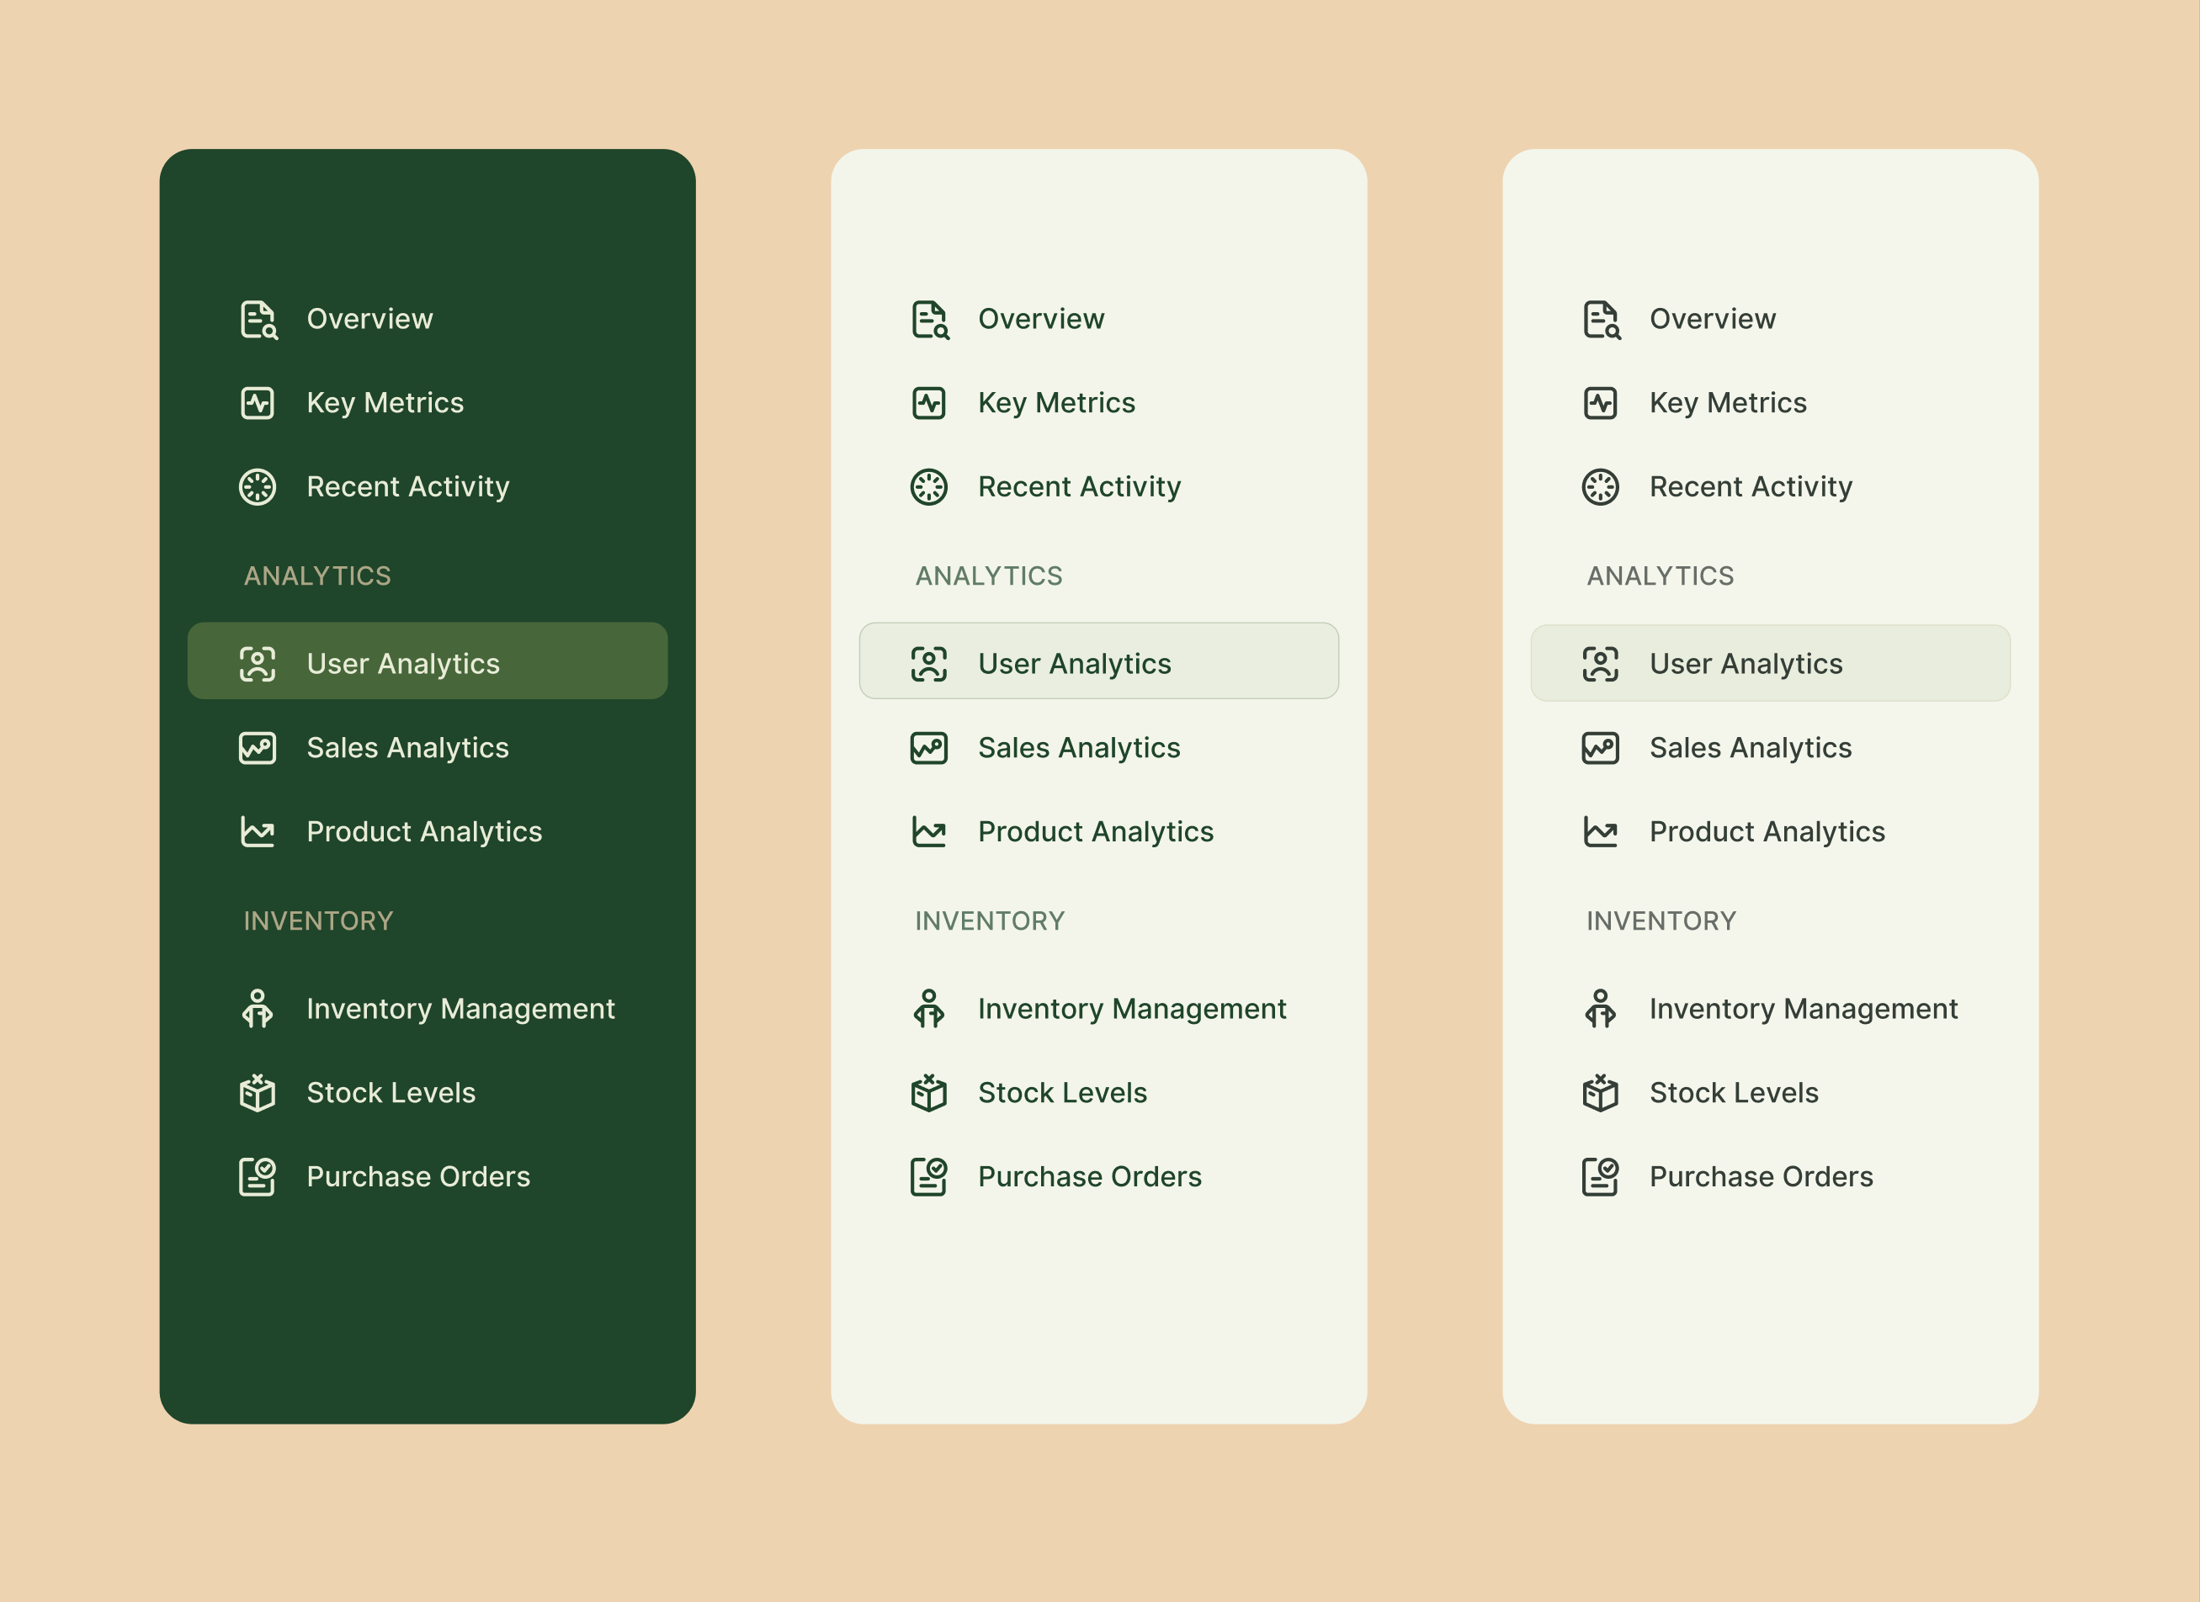Click Purchase Orders in the dark sidebar

(417, 1176)
